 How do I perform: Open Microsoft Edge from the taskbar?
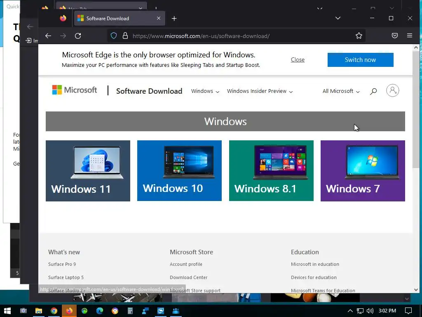pos(100,311)
